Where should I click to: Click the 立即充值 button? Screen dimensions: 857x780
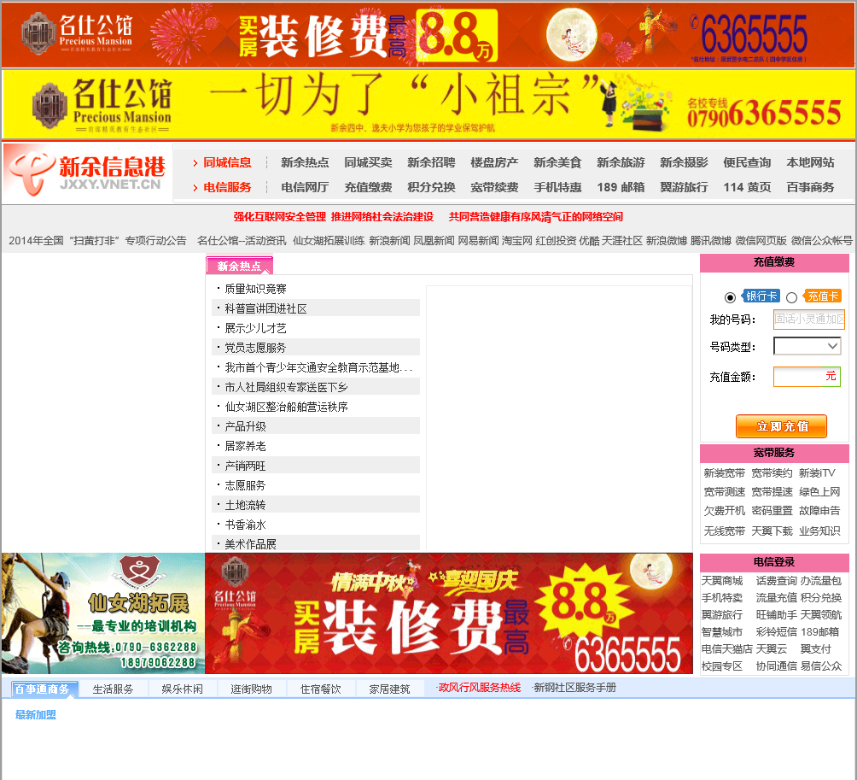tap(781, 426)
